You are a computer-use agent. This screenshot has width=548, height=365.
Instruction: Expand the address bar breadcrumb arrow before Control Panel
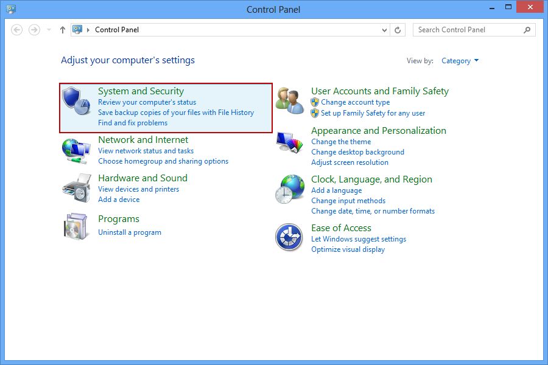pyautogui.click(x=88, y=30)
